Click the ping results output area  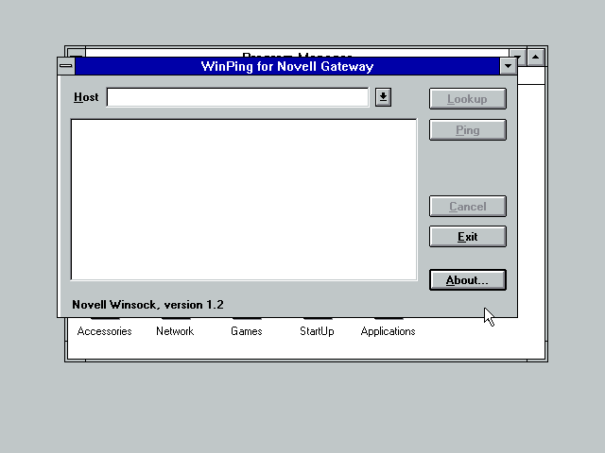(x=244, y=199)
